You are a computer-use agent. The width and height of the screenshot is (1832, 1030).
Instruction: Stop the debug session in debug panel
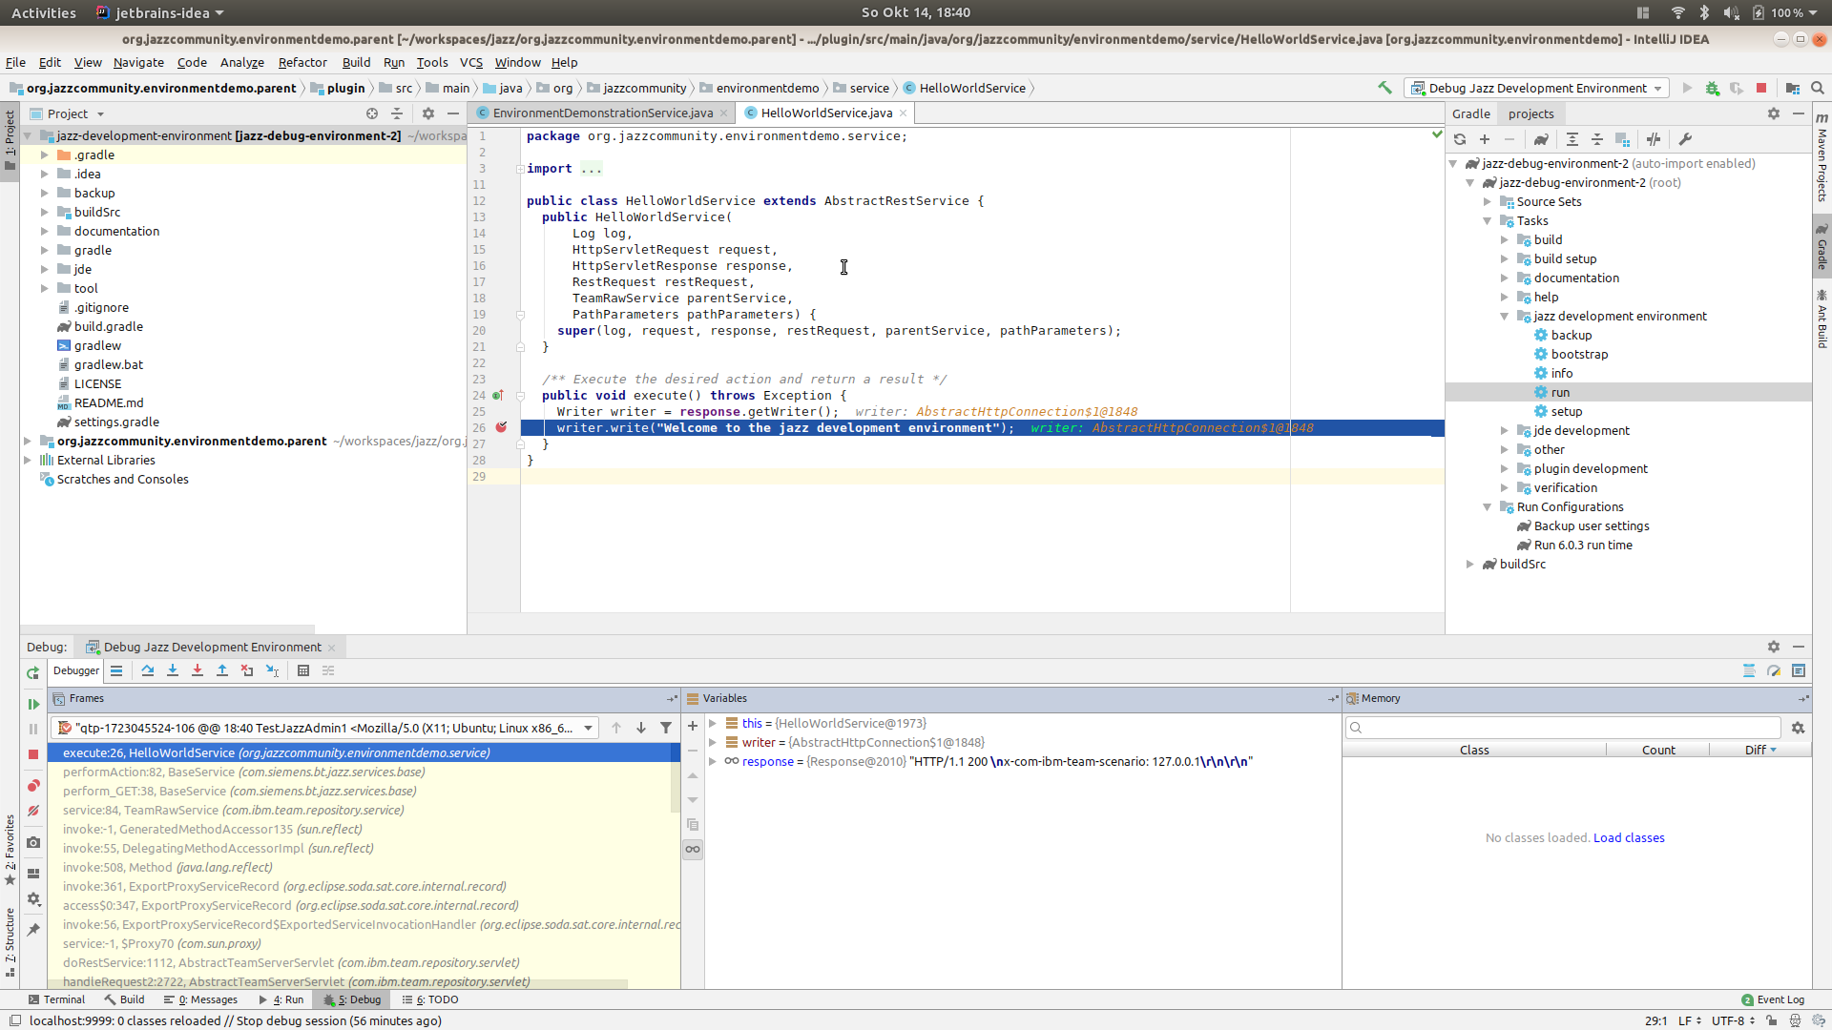pyautogui.click(x=33, y=754)
